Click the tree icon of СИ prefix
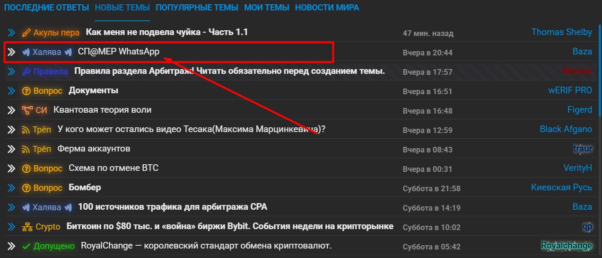602x258 pixels. pyautogui.click(x=27, y=111)
